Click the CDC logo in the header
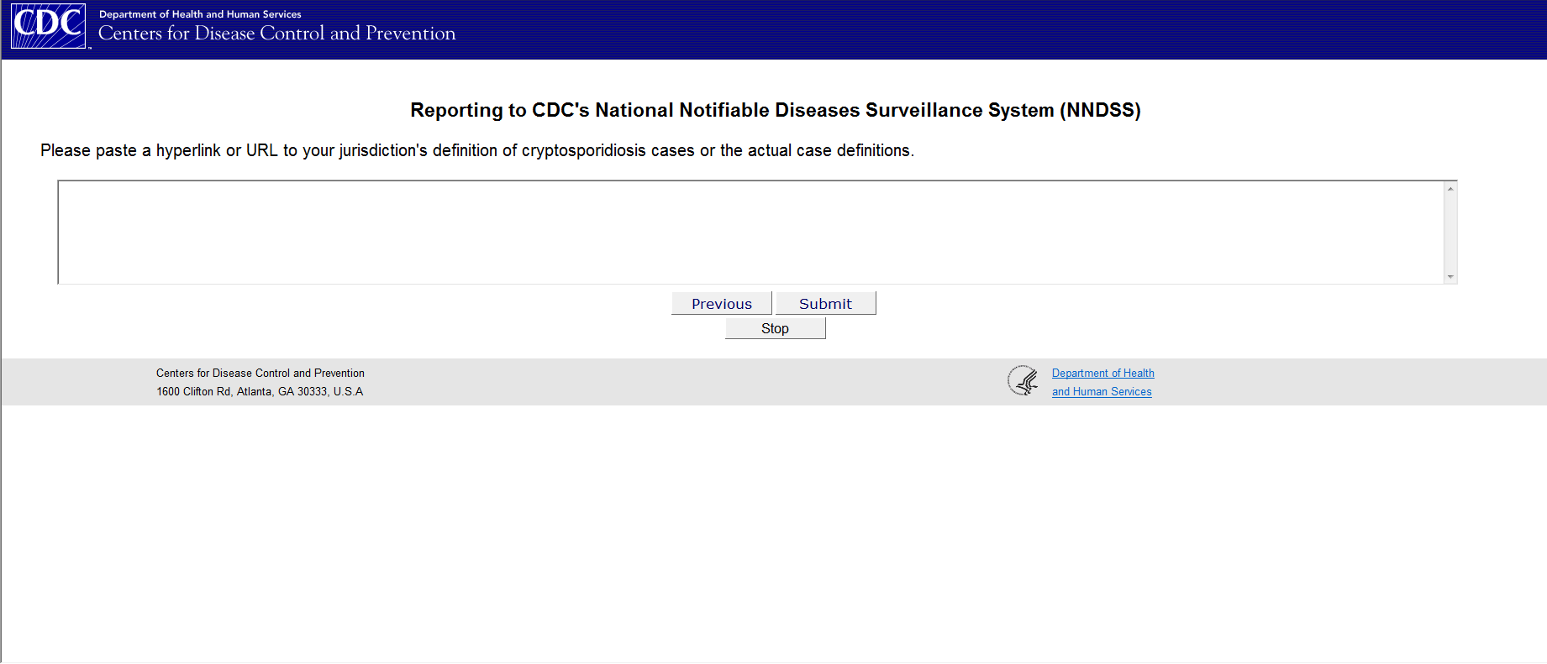 click(48, 26)
